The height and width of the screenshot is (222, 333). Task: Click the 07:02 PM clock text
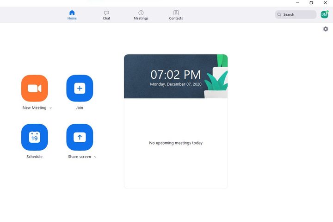pos(176,75)
